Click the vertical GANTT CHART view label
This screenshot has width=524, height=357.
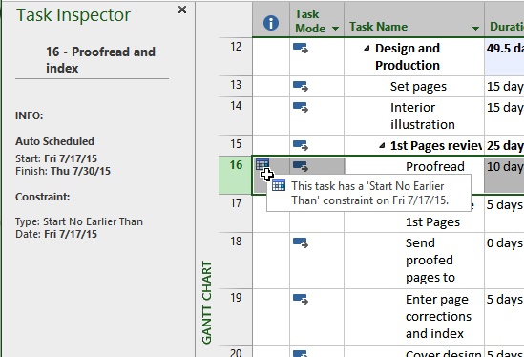(207, 303)
